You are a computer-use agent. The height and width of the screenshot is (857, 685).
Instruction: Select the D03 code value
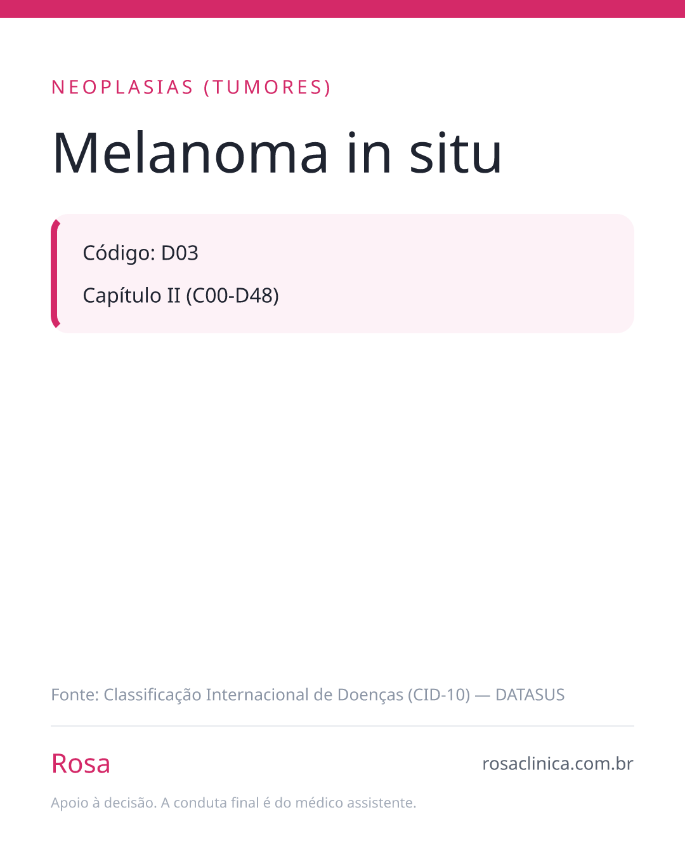179,253
